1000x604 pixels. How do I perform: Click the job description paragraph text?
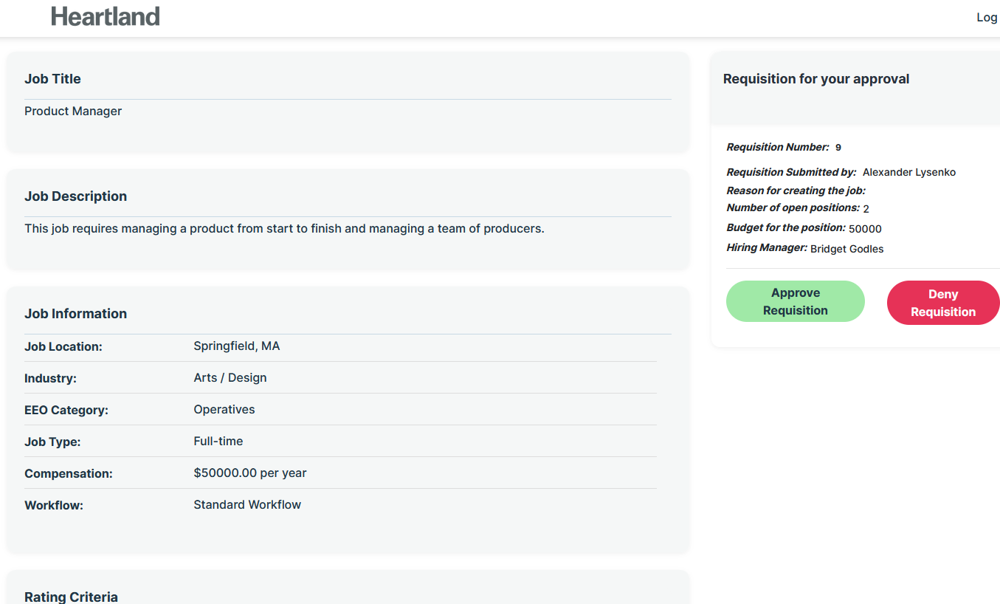pyautogui.click(x=284, y=229)
